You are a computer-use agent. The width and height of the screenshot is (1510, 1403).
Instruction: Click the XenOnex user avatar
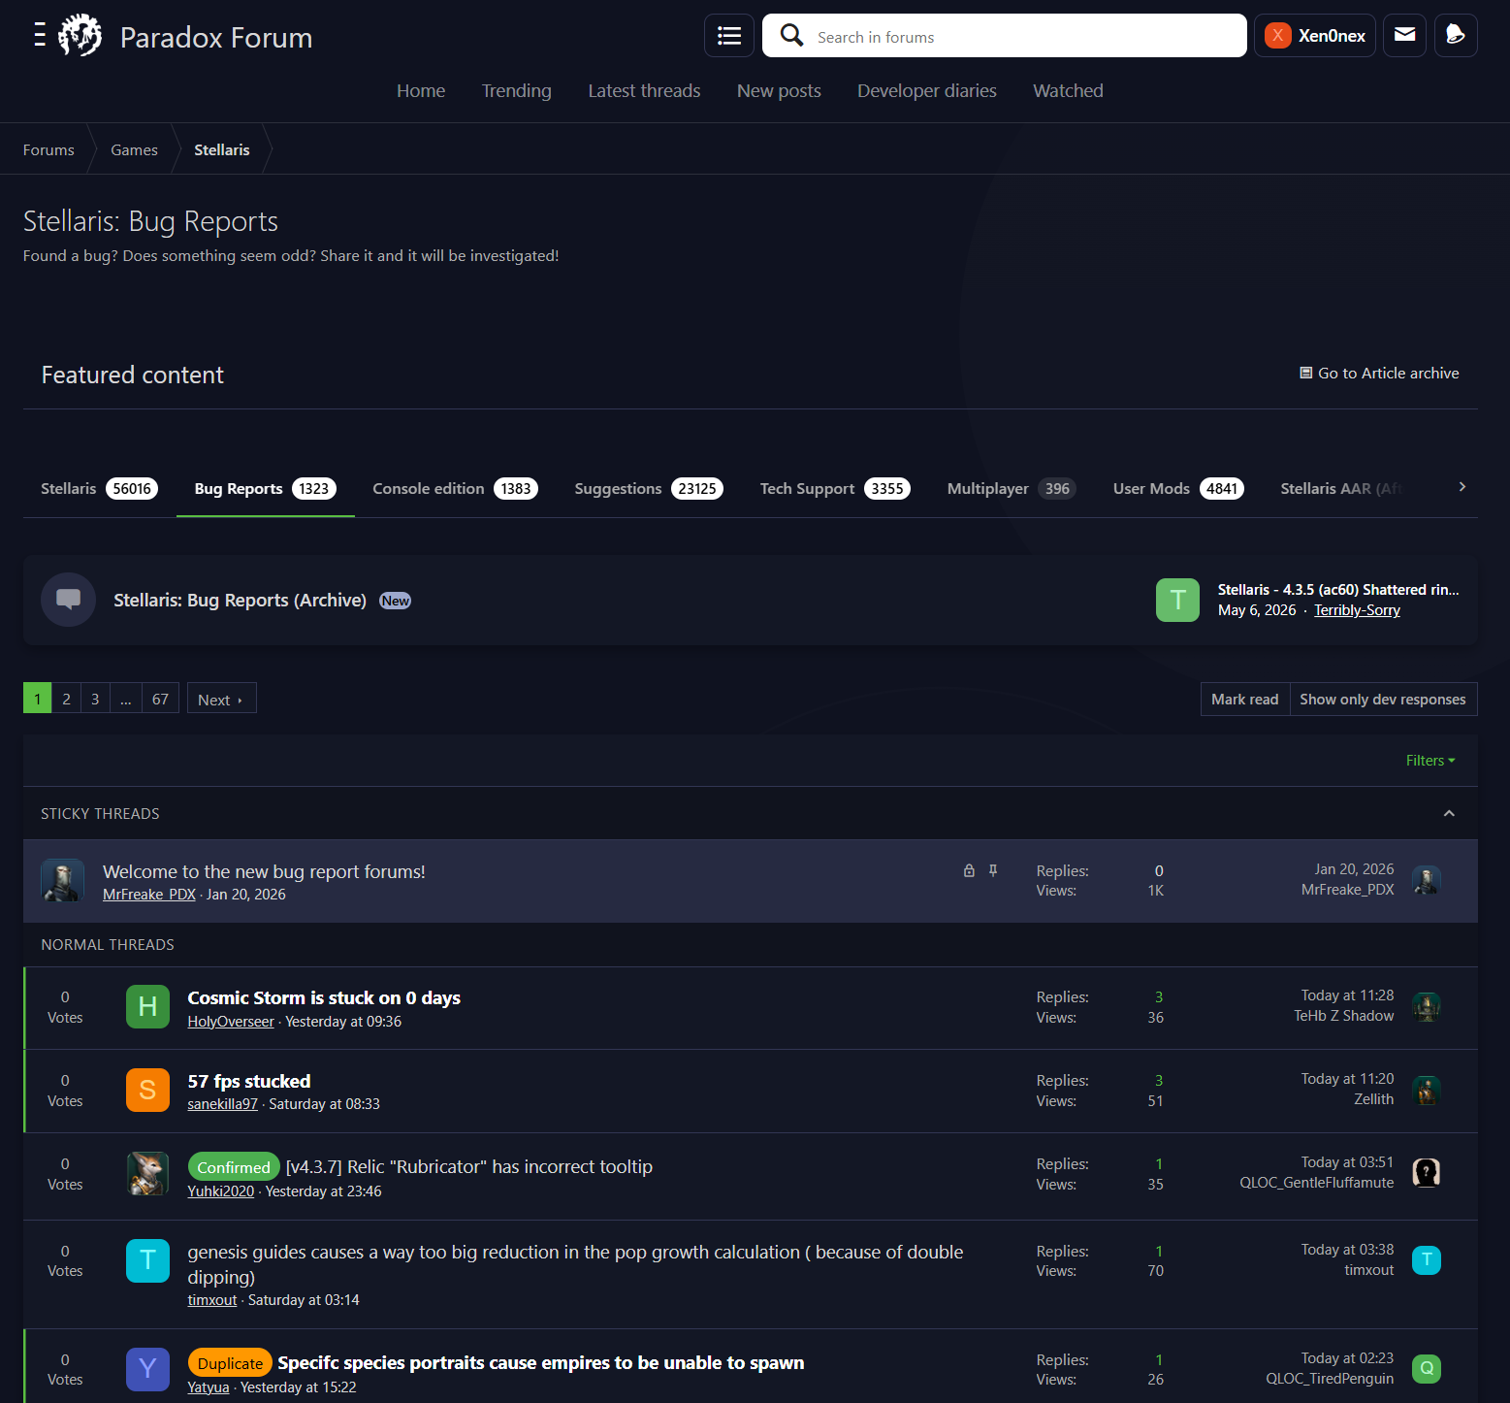[1277, 36]
